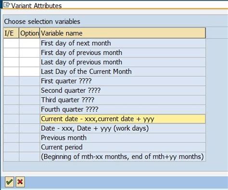Choose 'Third quarter ????' variable
The height and width of the screenshot is (190, 228).
123,100
